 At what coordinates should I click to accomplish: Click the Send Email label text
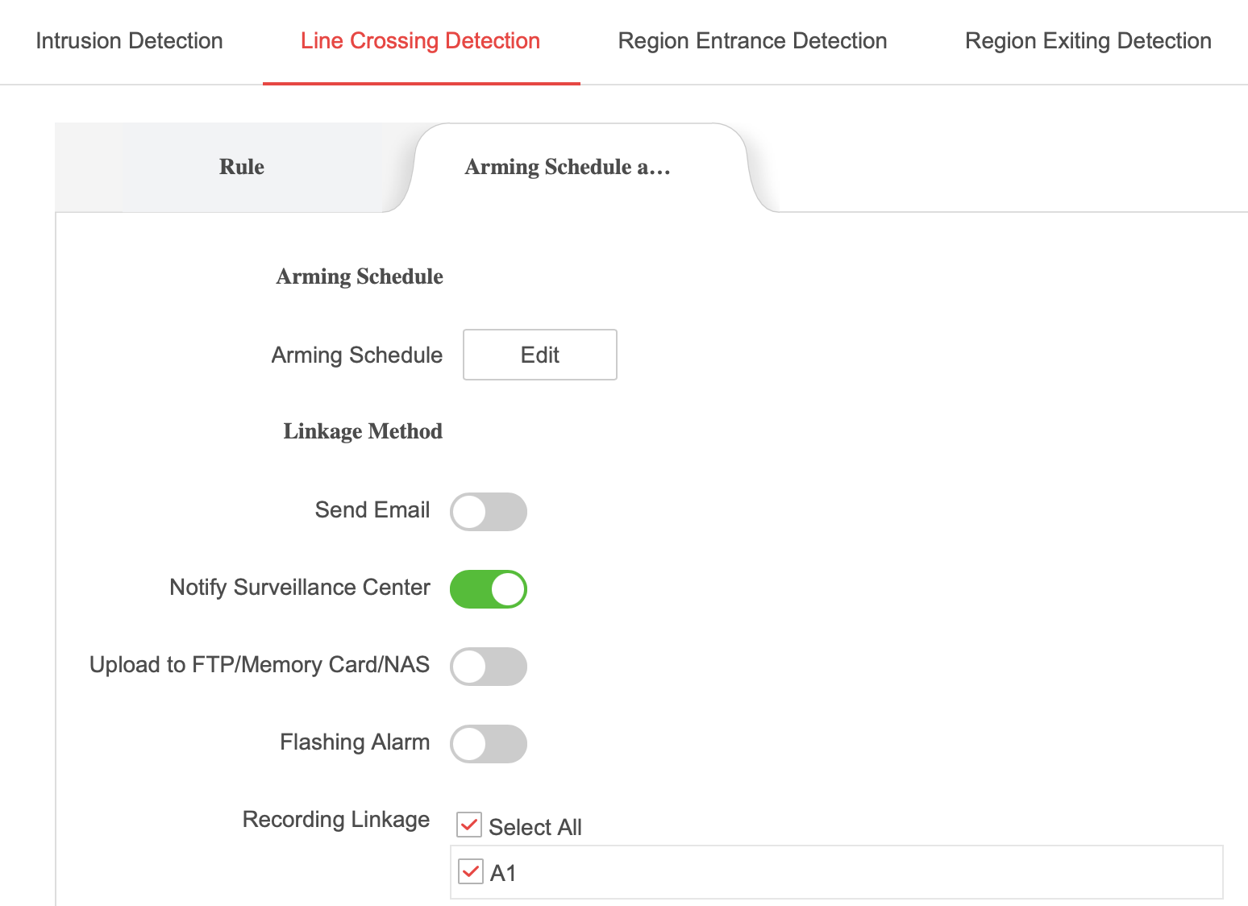click(x=372, y=510)
